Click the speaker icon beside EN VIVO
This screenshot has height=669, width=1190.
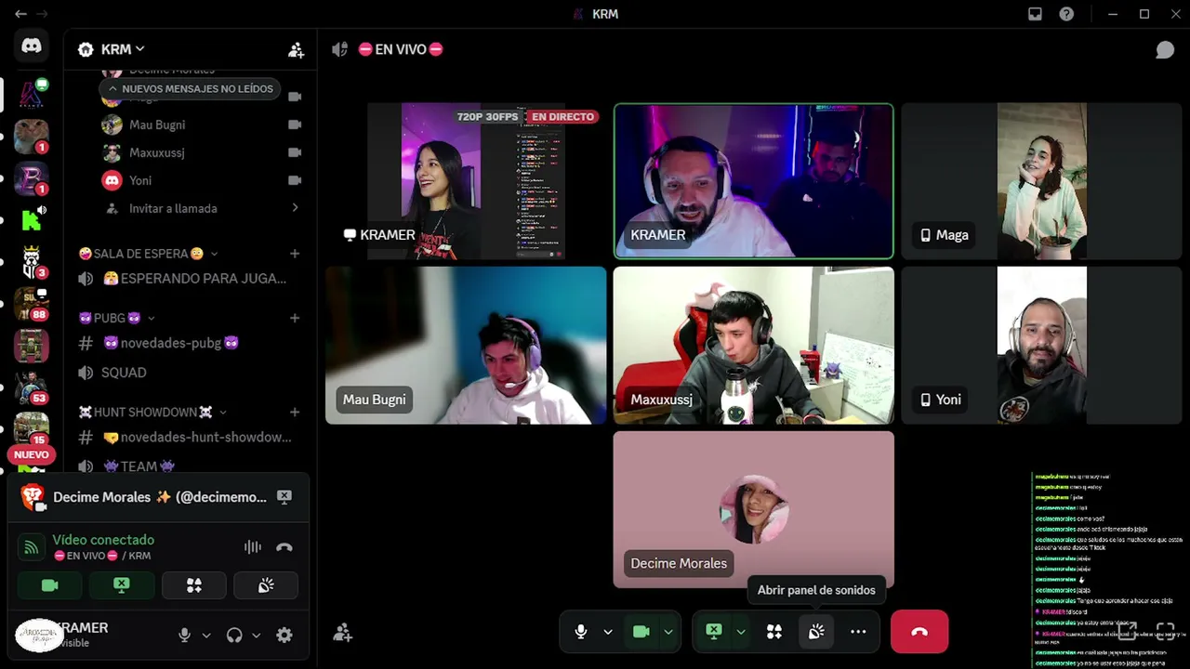click(340, 49)
